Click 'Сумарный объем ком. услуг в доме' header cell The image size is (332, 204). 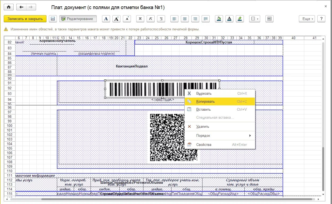(243, 182)
